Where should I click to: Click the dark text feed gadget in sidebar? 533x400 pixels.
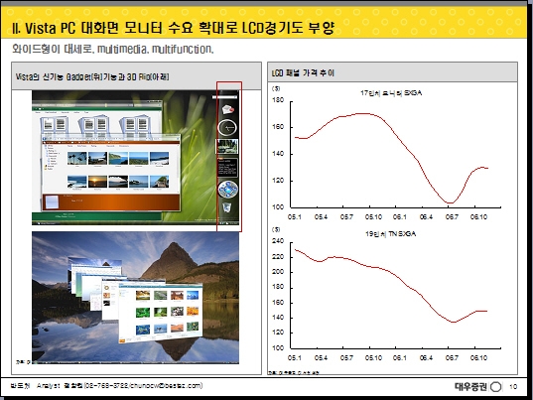pos(227,167)
